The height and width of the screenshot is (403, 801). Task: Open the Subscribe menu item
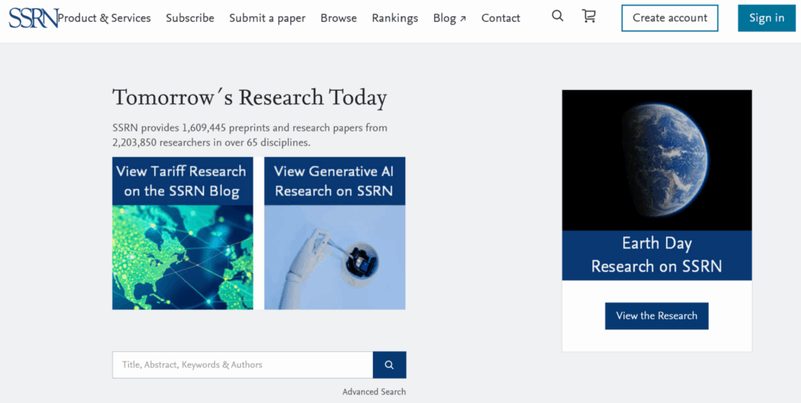190,18
